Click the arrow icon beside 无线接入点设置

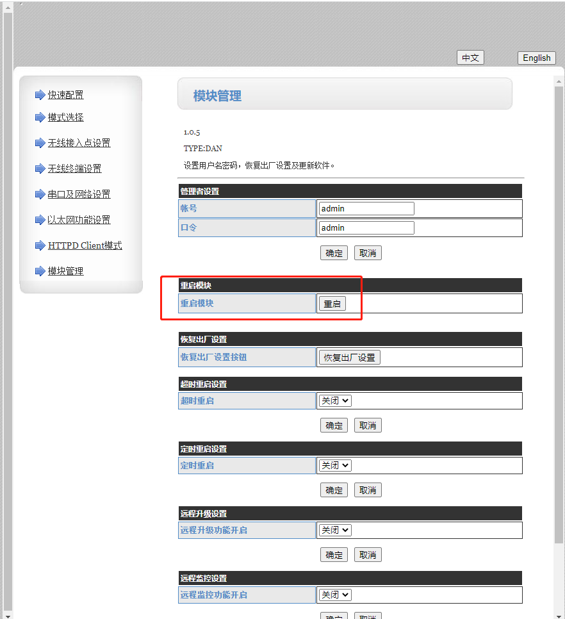click(x=40, y=143)
